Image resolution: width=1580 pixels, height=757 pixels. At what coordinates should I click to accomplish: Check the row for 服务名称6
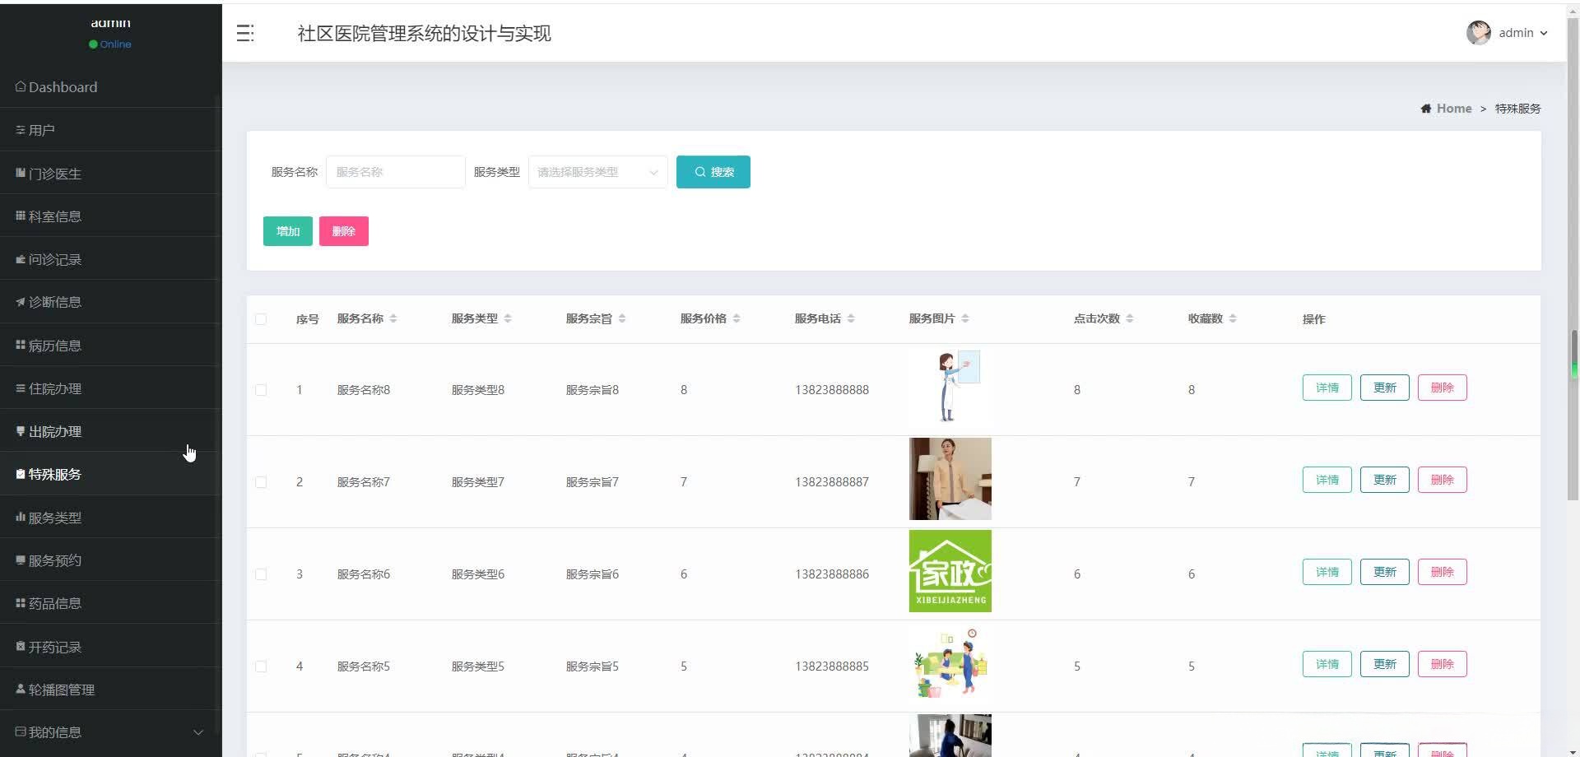(261, 574)
